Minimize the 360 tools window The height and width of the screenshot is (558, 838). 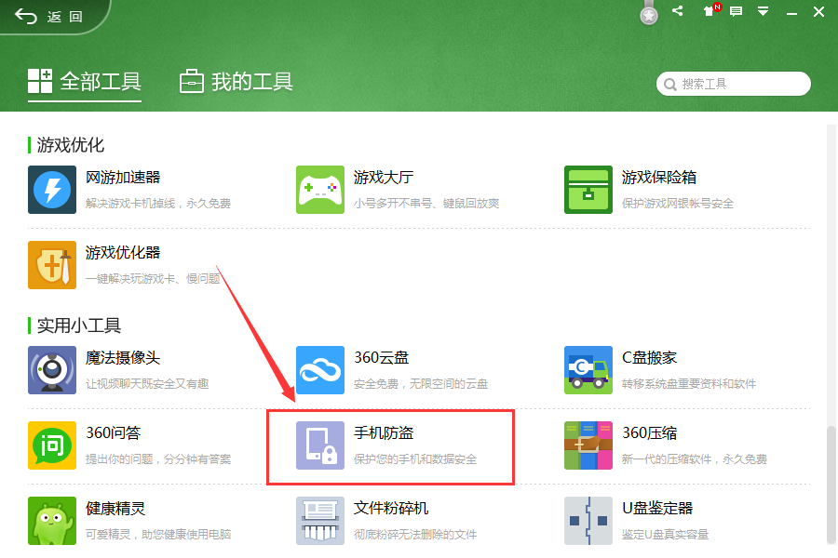click(x=791, y=12)
